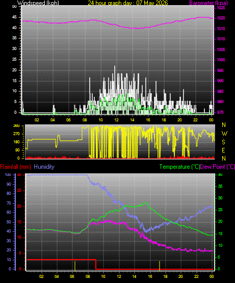Click the 'Windspeed (kph)' axis title
The width and height of the screenshot is (235, 283).
coord(38,3)
